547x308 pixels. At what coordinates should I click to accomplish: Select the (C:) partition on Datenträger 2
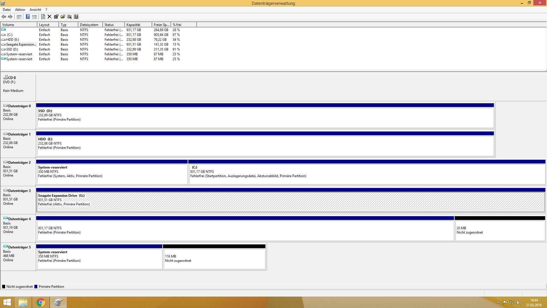tap(367, 173)
